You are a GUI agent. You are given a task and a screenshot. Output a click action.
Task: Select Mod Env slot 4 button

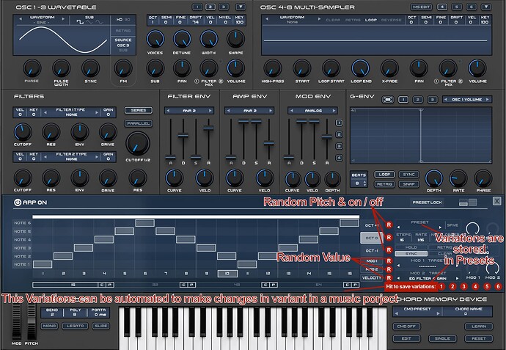pyautogui.click(x=339, y=158)
